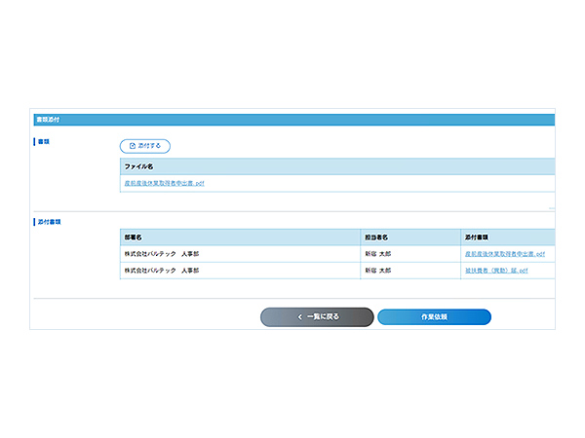This screenshot has height=438, width=585.
Task: Click the 書類 section label on the left
Action: coord(43,142)
